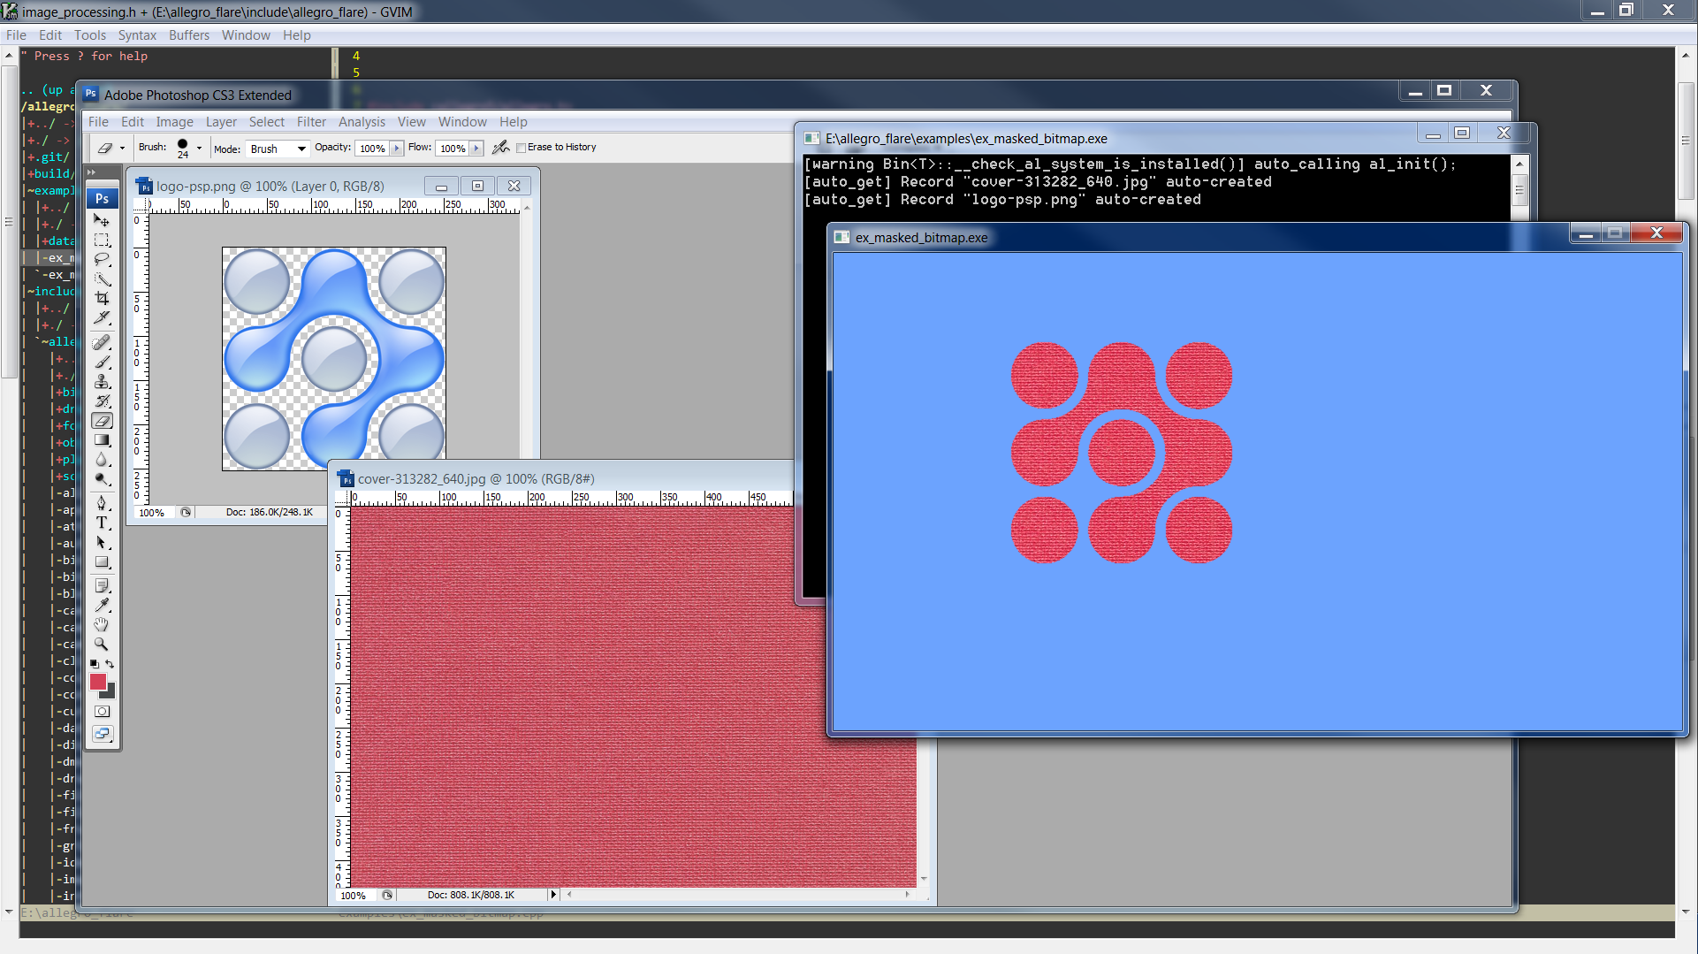This screenshot has height=954, width=1698.
Task: Open the eraser Mode dropdown
Action: click(278, 149)
